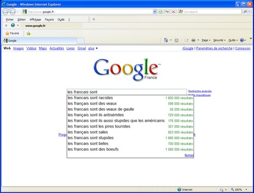Select suggestion 'les francais sont betes'
254x193 pixels.
click(130, 144)
